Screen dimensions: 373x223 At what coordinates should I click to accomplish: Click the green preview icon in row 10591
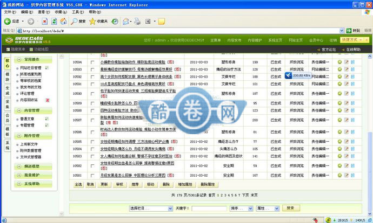click(x=339, y=84)
